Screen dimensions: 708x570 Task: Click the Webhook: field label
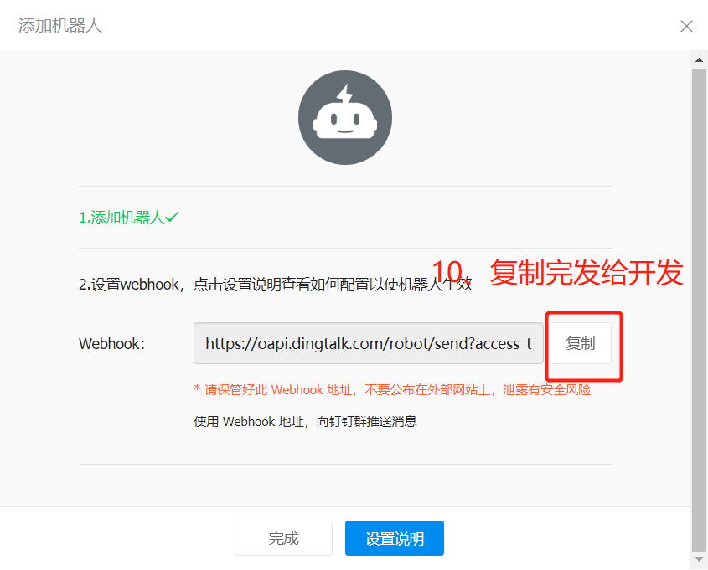click(x=112, y=344)
